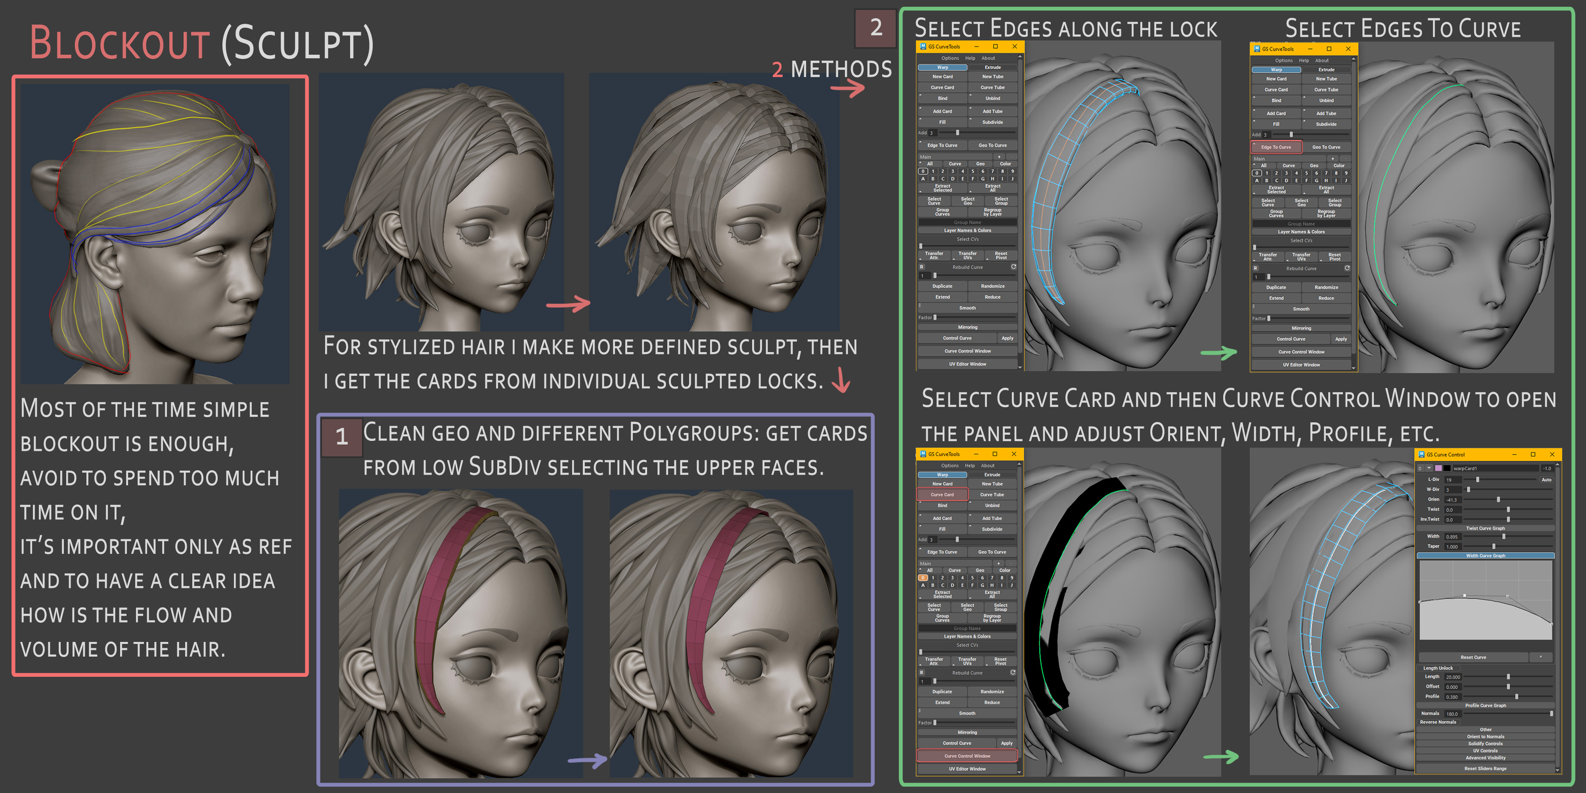The height and width of the screenshot is (793, 1586).
Task: Toggle Reverse Normals option
Action: tap(1438, 722)
